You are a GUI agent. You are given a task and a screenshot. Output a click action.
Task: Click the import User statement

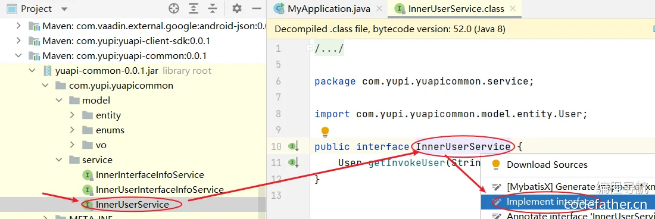pos(451,114)
